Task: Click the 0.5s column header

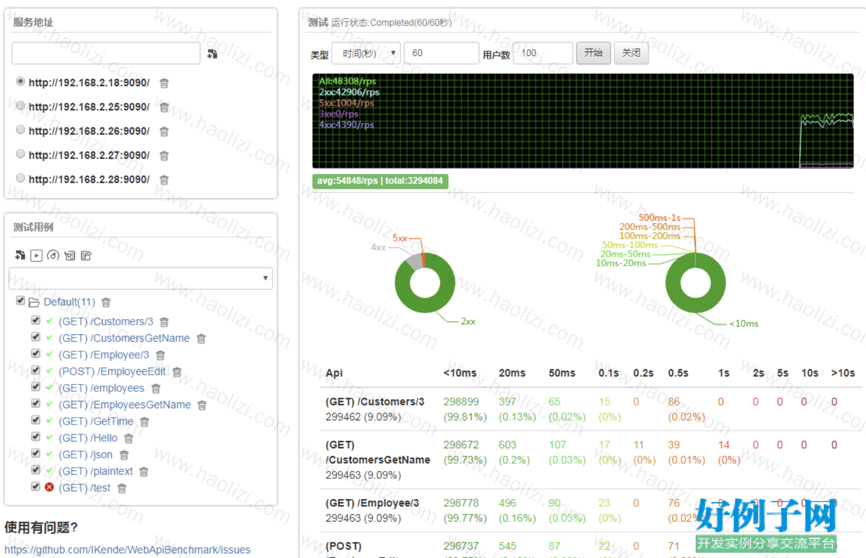Action: [678, 373]
